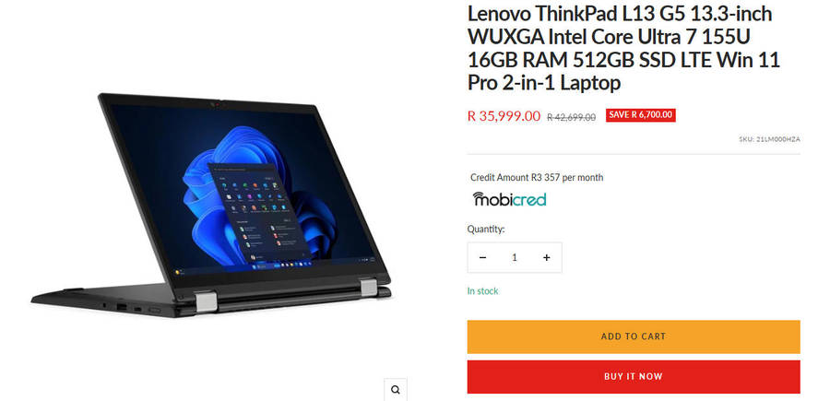Select the quantity number field
The image size is (830, 401).
[x=515, y=257]
